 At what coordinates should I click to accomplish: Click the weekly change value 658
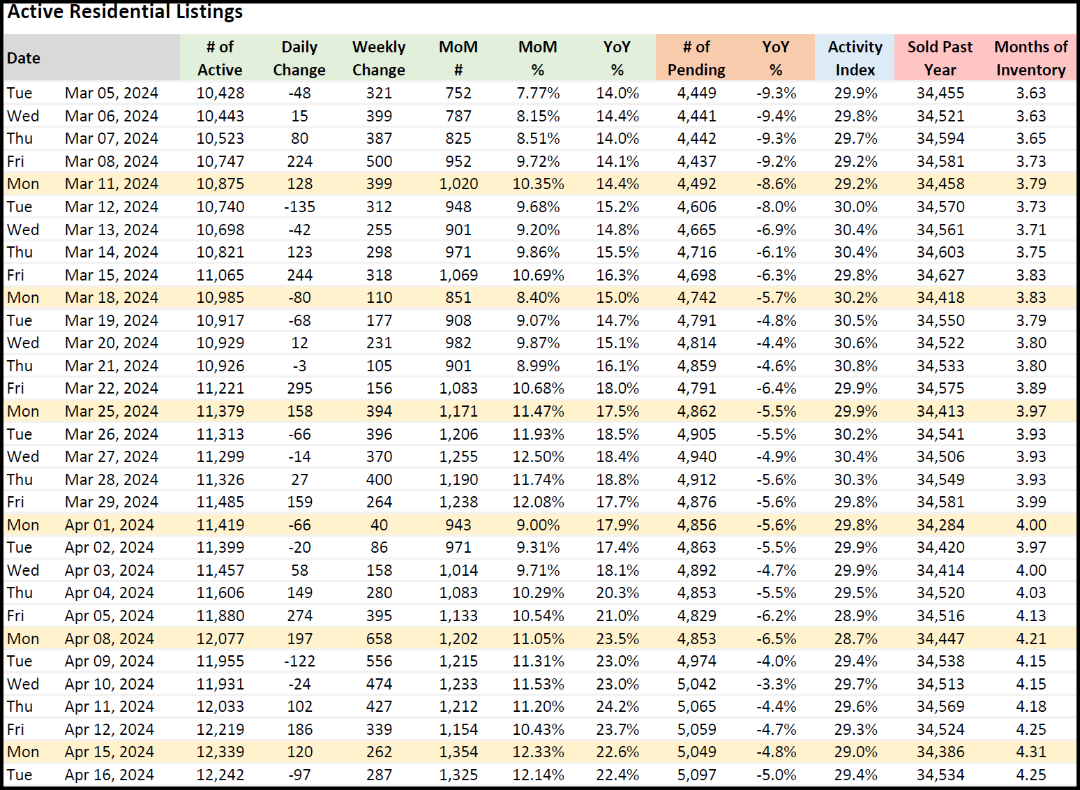[x=379, y=639]
